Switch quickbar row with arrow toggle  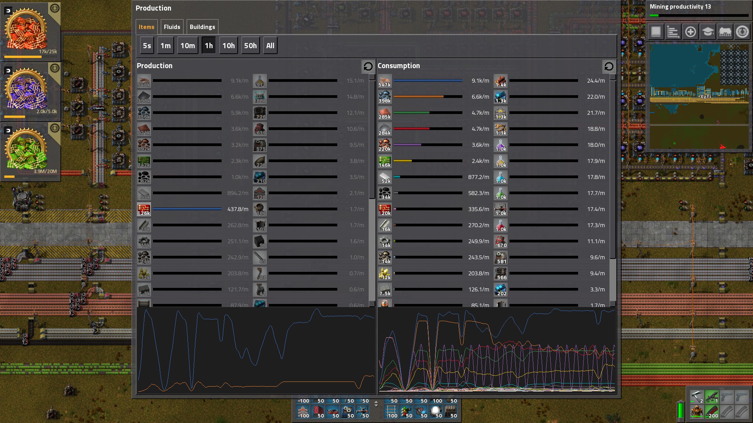(376, 404)
